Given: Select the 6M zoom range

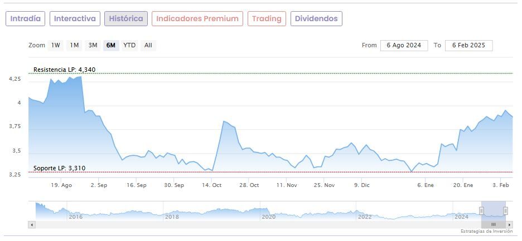Looking at the screenshot, I should pyautogui.click(x=111, y=45).
